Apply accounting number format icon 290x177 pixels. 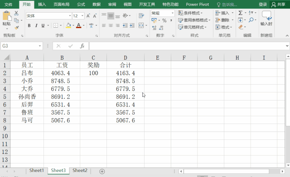click(x=154, y=20)
